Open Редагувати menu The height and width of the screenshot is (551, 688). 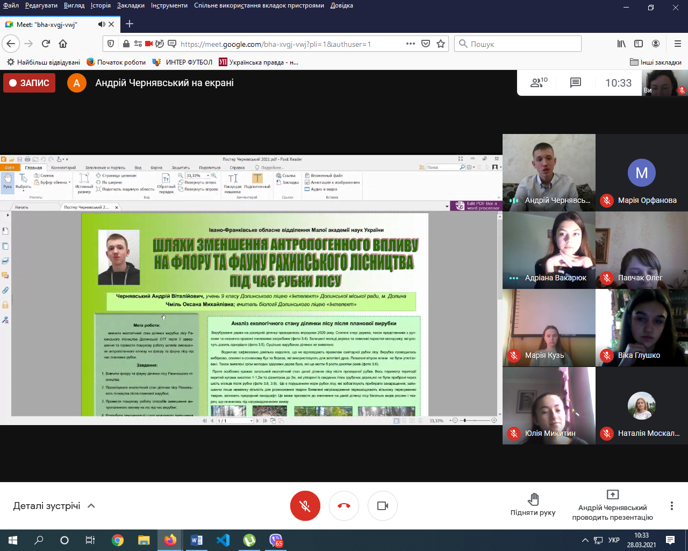[x=41, y=5]
